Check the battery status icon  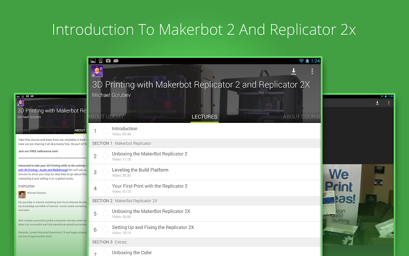307,61
